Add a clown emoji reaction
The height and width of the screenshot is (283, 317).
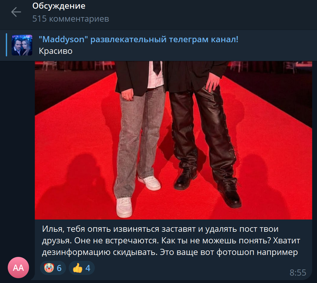pyautogui.click(x=53, y=268)
